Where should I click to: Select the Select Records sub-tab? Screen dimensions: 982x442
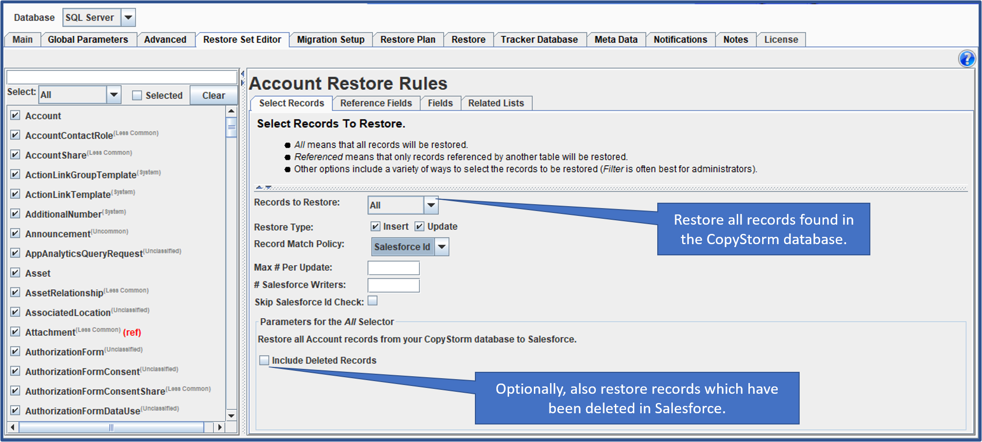tap(292, 103)
